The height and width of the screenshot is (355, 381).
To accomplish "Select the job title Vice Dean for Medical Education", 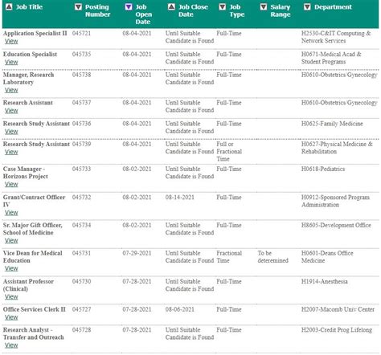I will (x=33, y=257).
